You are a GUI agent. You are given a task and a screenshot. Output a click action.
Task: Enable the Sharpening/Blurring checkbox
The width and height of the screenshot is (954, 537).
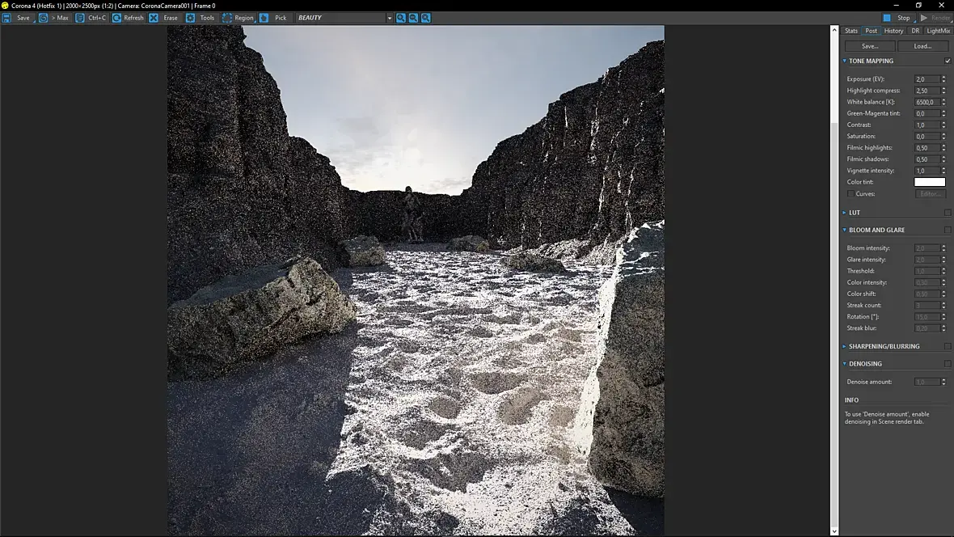[948, 346]
